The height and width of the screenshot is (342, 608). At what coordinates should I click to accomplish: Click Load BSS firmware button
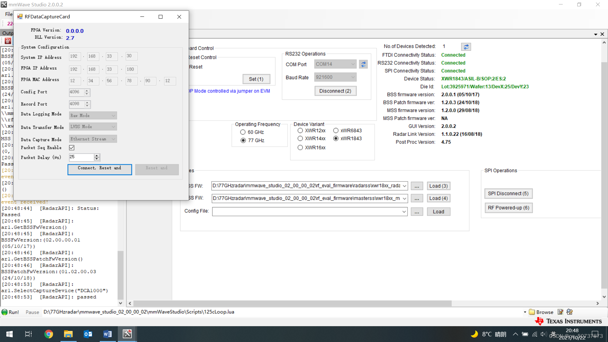pyautogui.click(x=438, y=185)
